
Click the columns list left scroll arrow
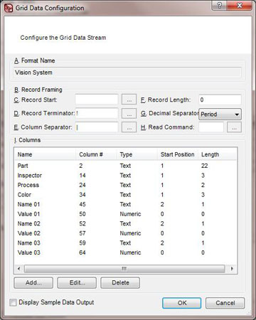pos(19,269)
